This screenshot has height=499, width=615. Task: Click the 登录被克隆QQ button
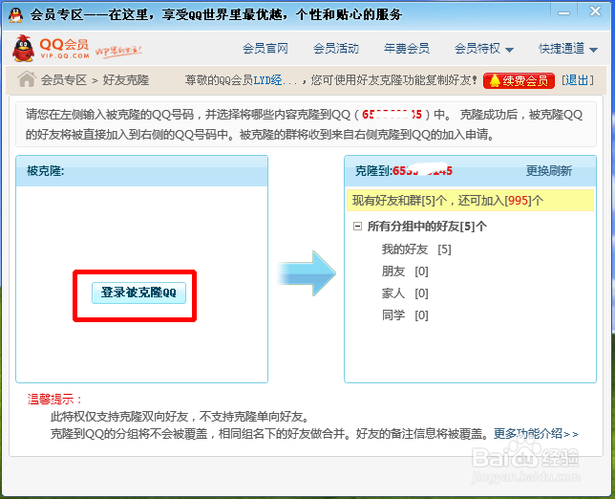138,293
